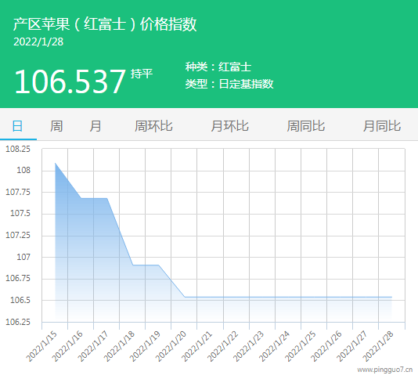This screenshot has width=418, height=379.
Task: Open the 周同比 tab
Action: [x=306, y=126]
